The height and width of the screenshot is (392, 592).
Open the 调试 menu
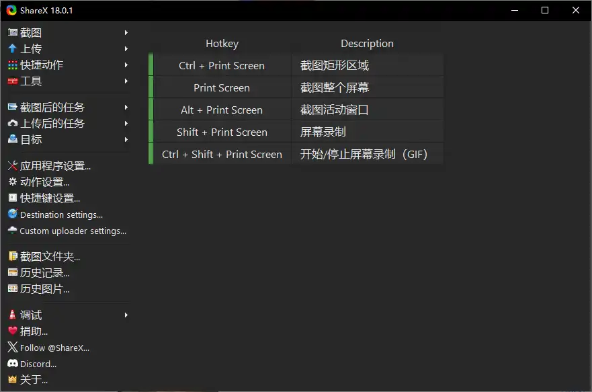[68, 315]
